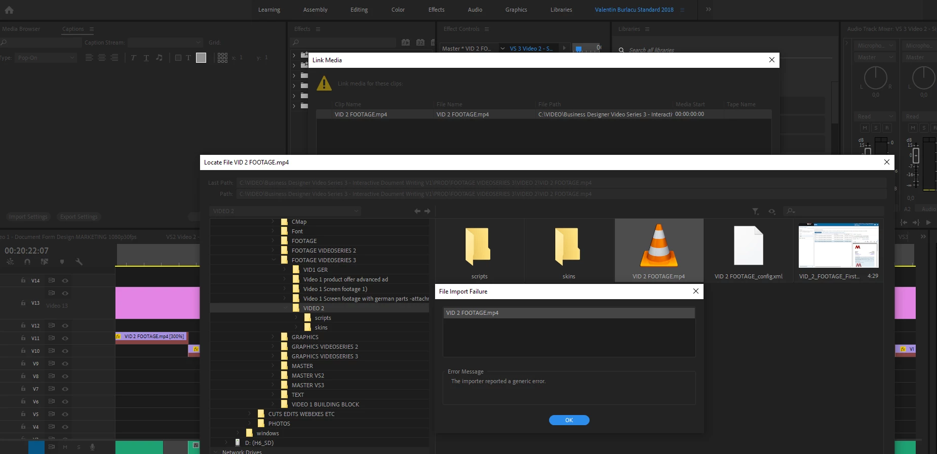Click the left-align caption text icon
The width and height of the screenshot is (937, 454).
coord(89,58)
